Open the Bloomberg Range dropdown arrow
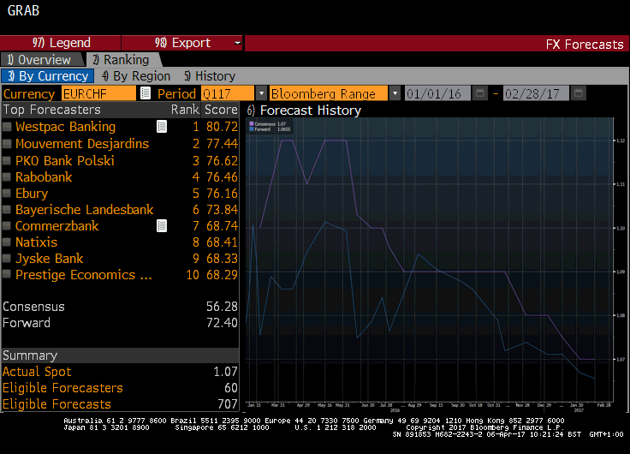This screenshot has width=630, height=454. tap(395, 93)
